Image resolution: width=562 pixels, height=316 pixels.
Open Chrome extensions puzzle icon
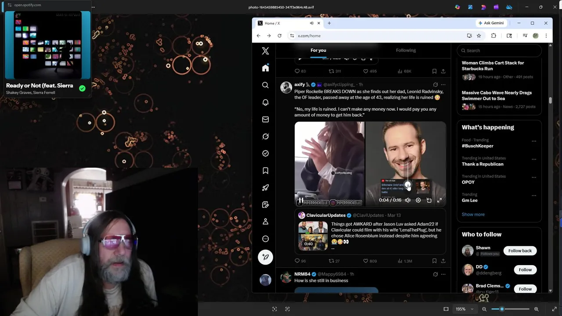(x=494, y=36)
